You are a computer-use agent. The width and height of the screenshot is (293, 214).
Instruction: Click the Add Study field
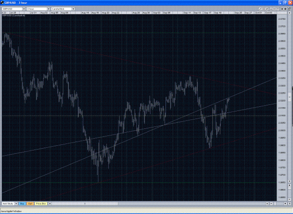pos(8,204)
